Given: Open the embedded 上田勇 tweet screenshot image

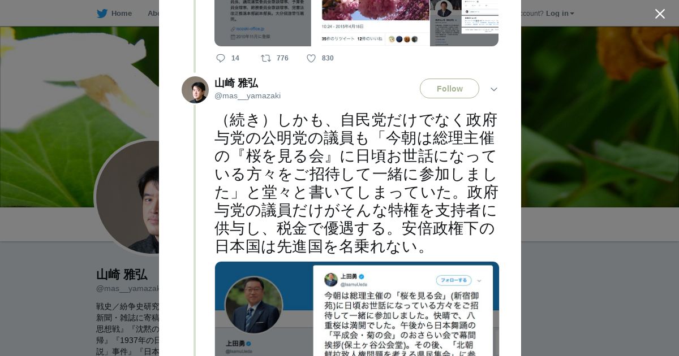Looking at the screenshot, I should click(356, 309).
